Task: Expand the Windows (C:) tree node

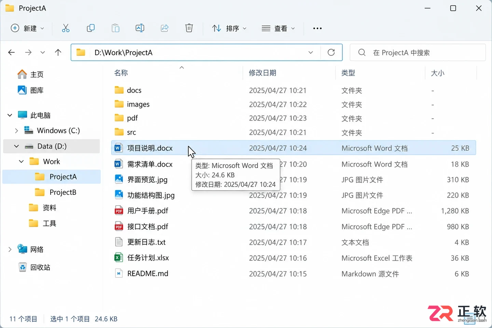Action: [x=16, y=131]
